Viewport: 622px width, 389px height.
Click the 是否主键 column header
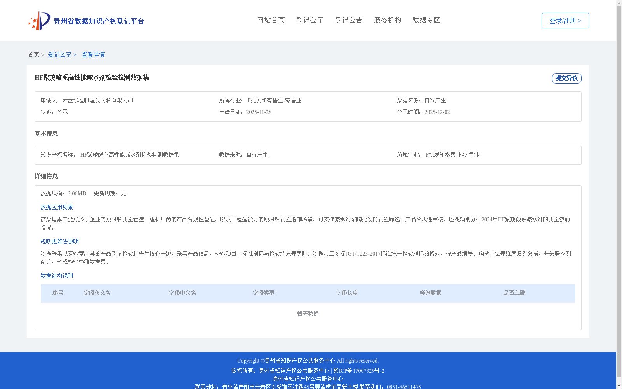tap(514, 293)
